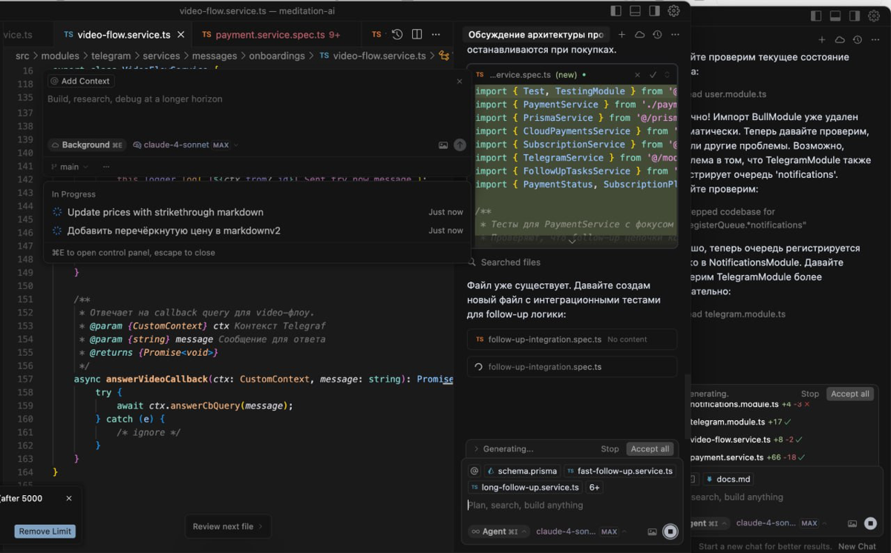Select 'modules' breadcrumb segment
Screen dimensions: 891x553
pyautogui.click(x=60, y=56)
